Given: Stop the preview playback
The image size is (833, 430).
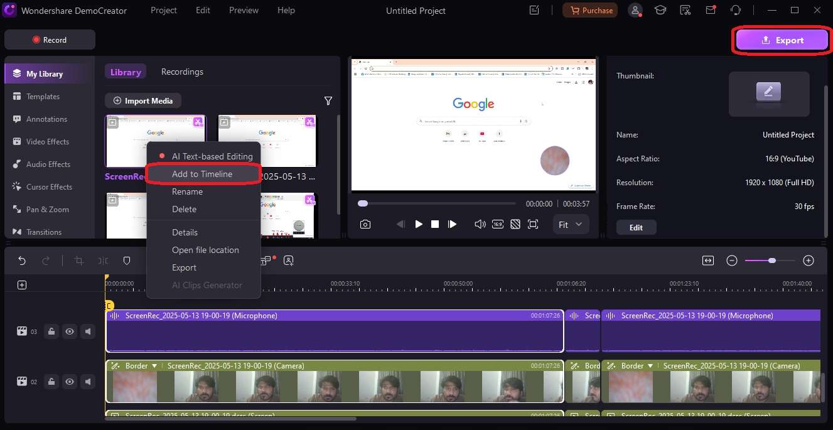Looking at the screenshot, I should [435, 224].
